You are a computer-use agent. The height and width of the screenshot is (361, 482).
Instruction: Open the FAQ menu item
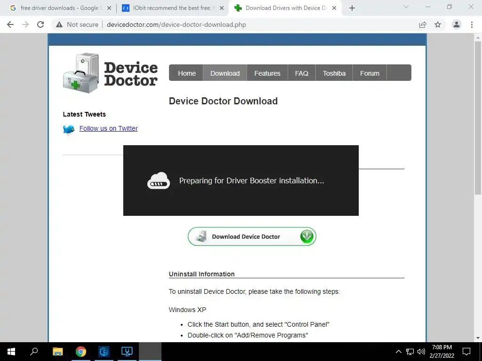302,73
